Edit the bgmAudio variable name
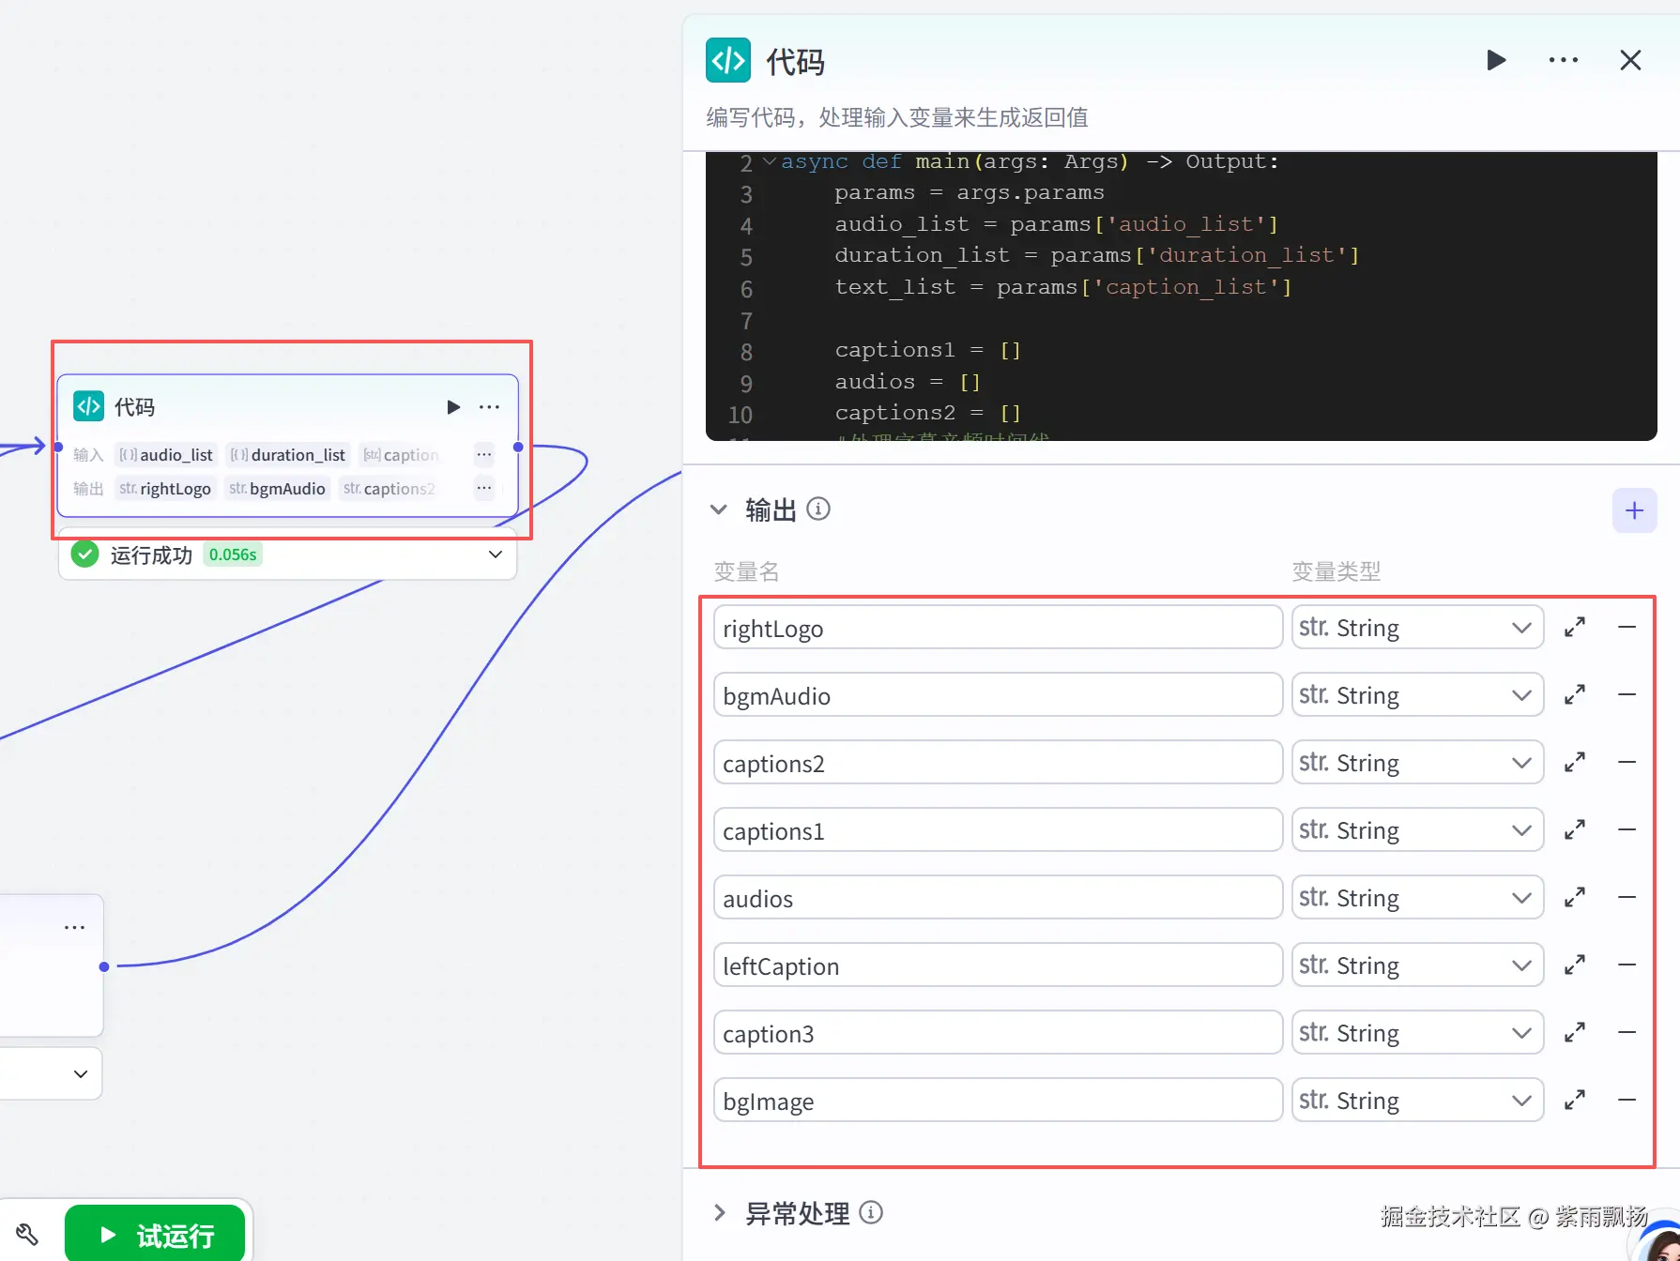Image resolution: width=1680 pixels, height=1261 pixels. [x=998, y=695]
